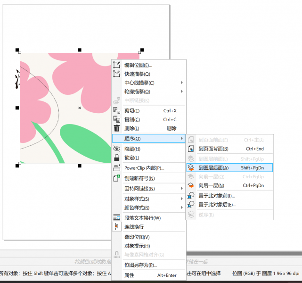Choose 编辑位图(E) from context menu
The width and height of the screenshot is (302, 283).
[x=149, y=65]
